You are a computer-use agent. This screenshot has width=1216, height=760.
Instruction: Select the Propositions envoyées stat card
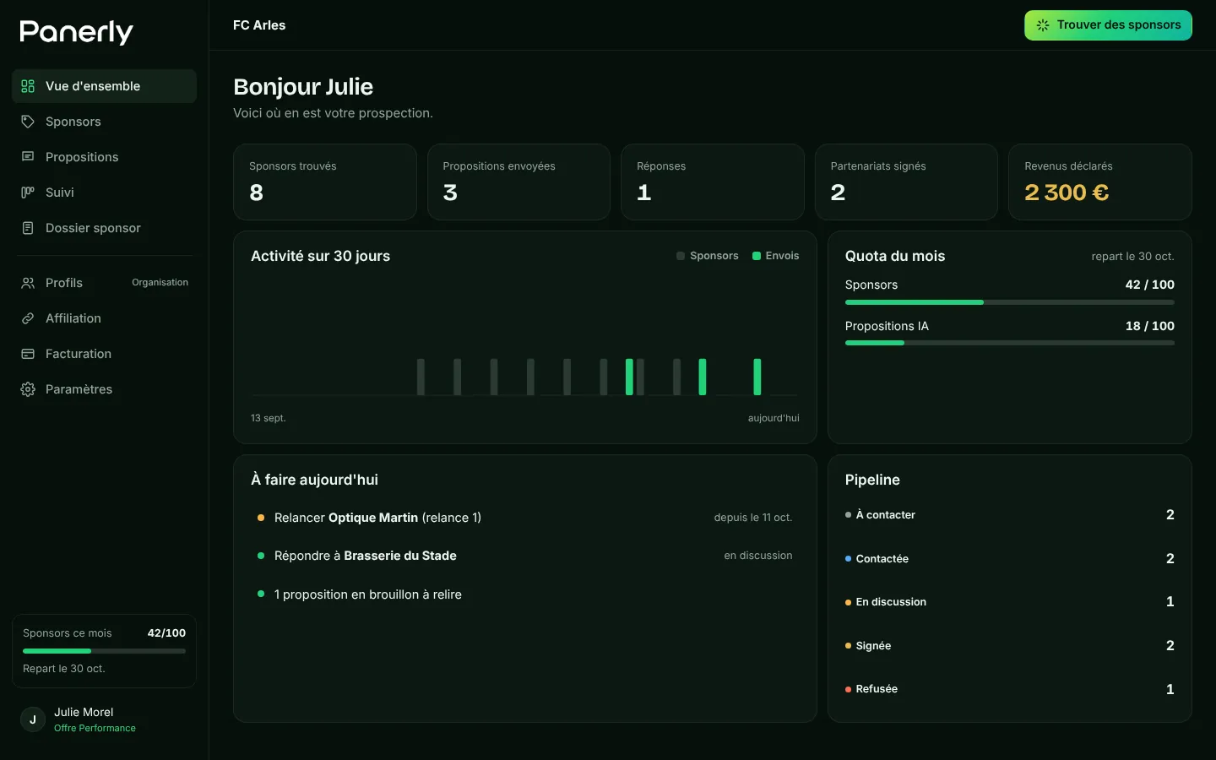[518, 182]
